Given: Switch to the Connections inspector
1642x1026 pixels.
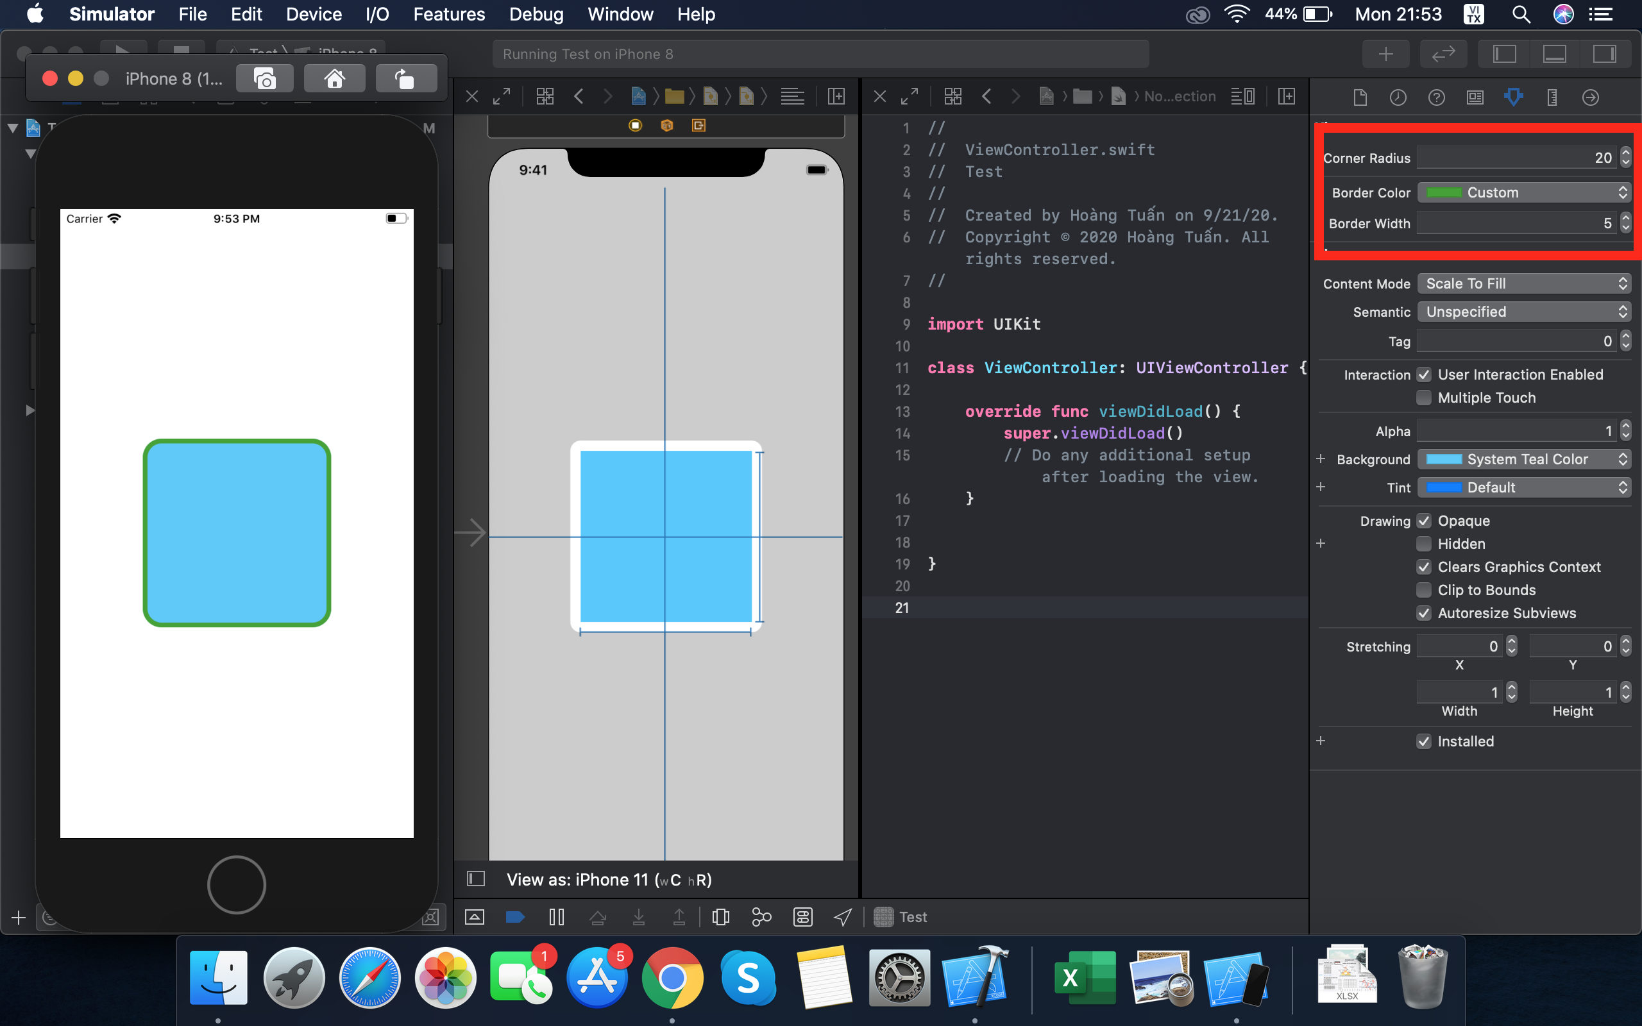Looking at the screenshot, I should click(x=1591, y=97).
